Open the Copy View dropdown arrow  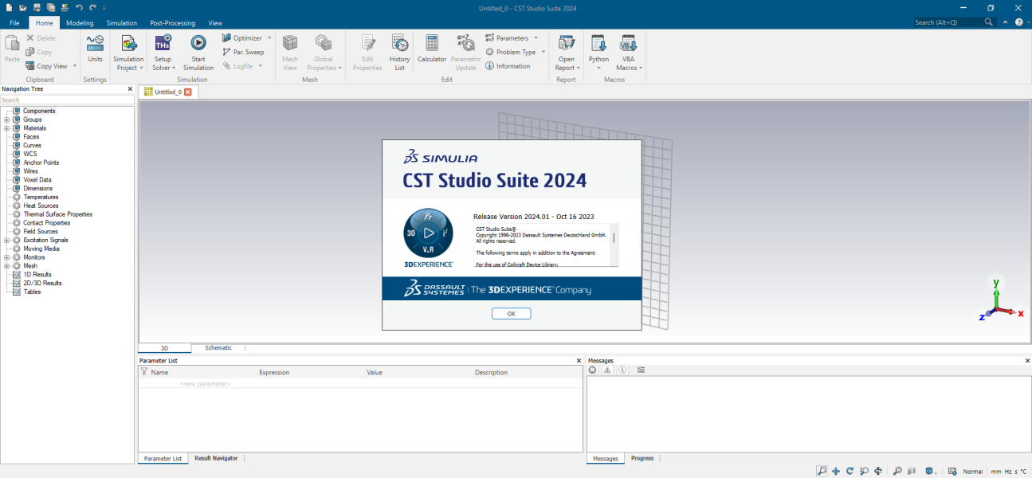(x=75, y=66)
